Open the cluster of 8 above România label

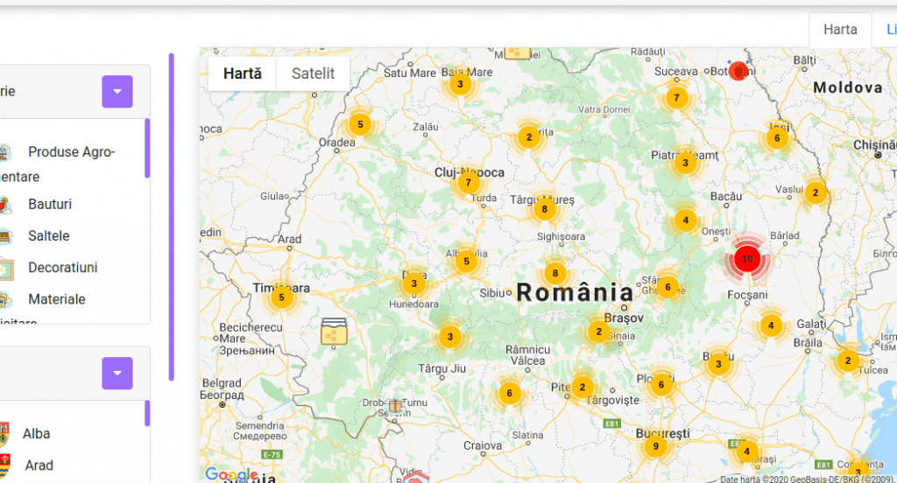coord(554,273)
